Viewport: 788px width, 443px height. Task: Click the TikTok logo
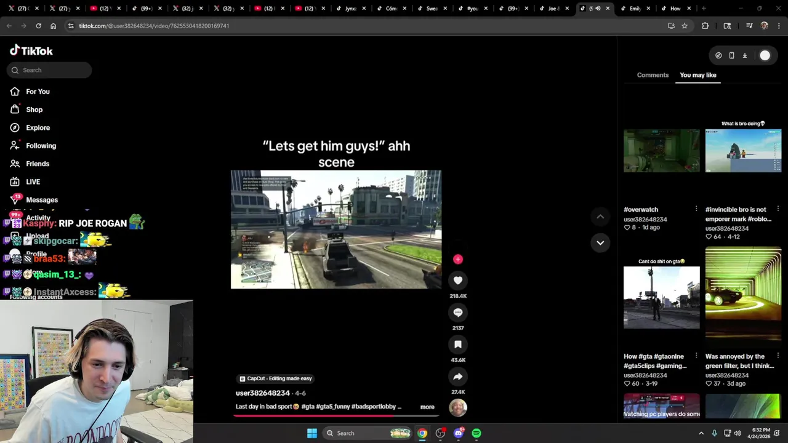click(x=31, y=50)
